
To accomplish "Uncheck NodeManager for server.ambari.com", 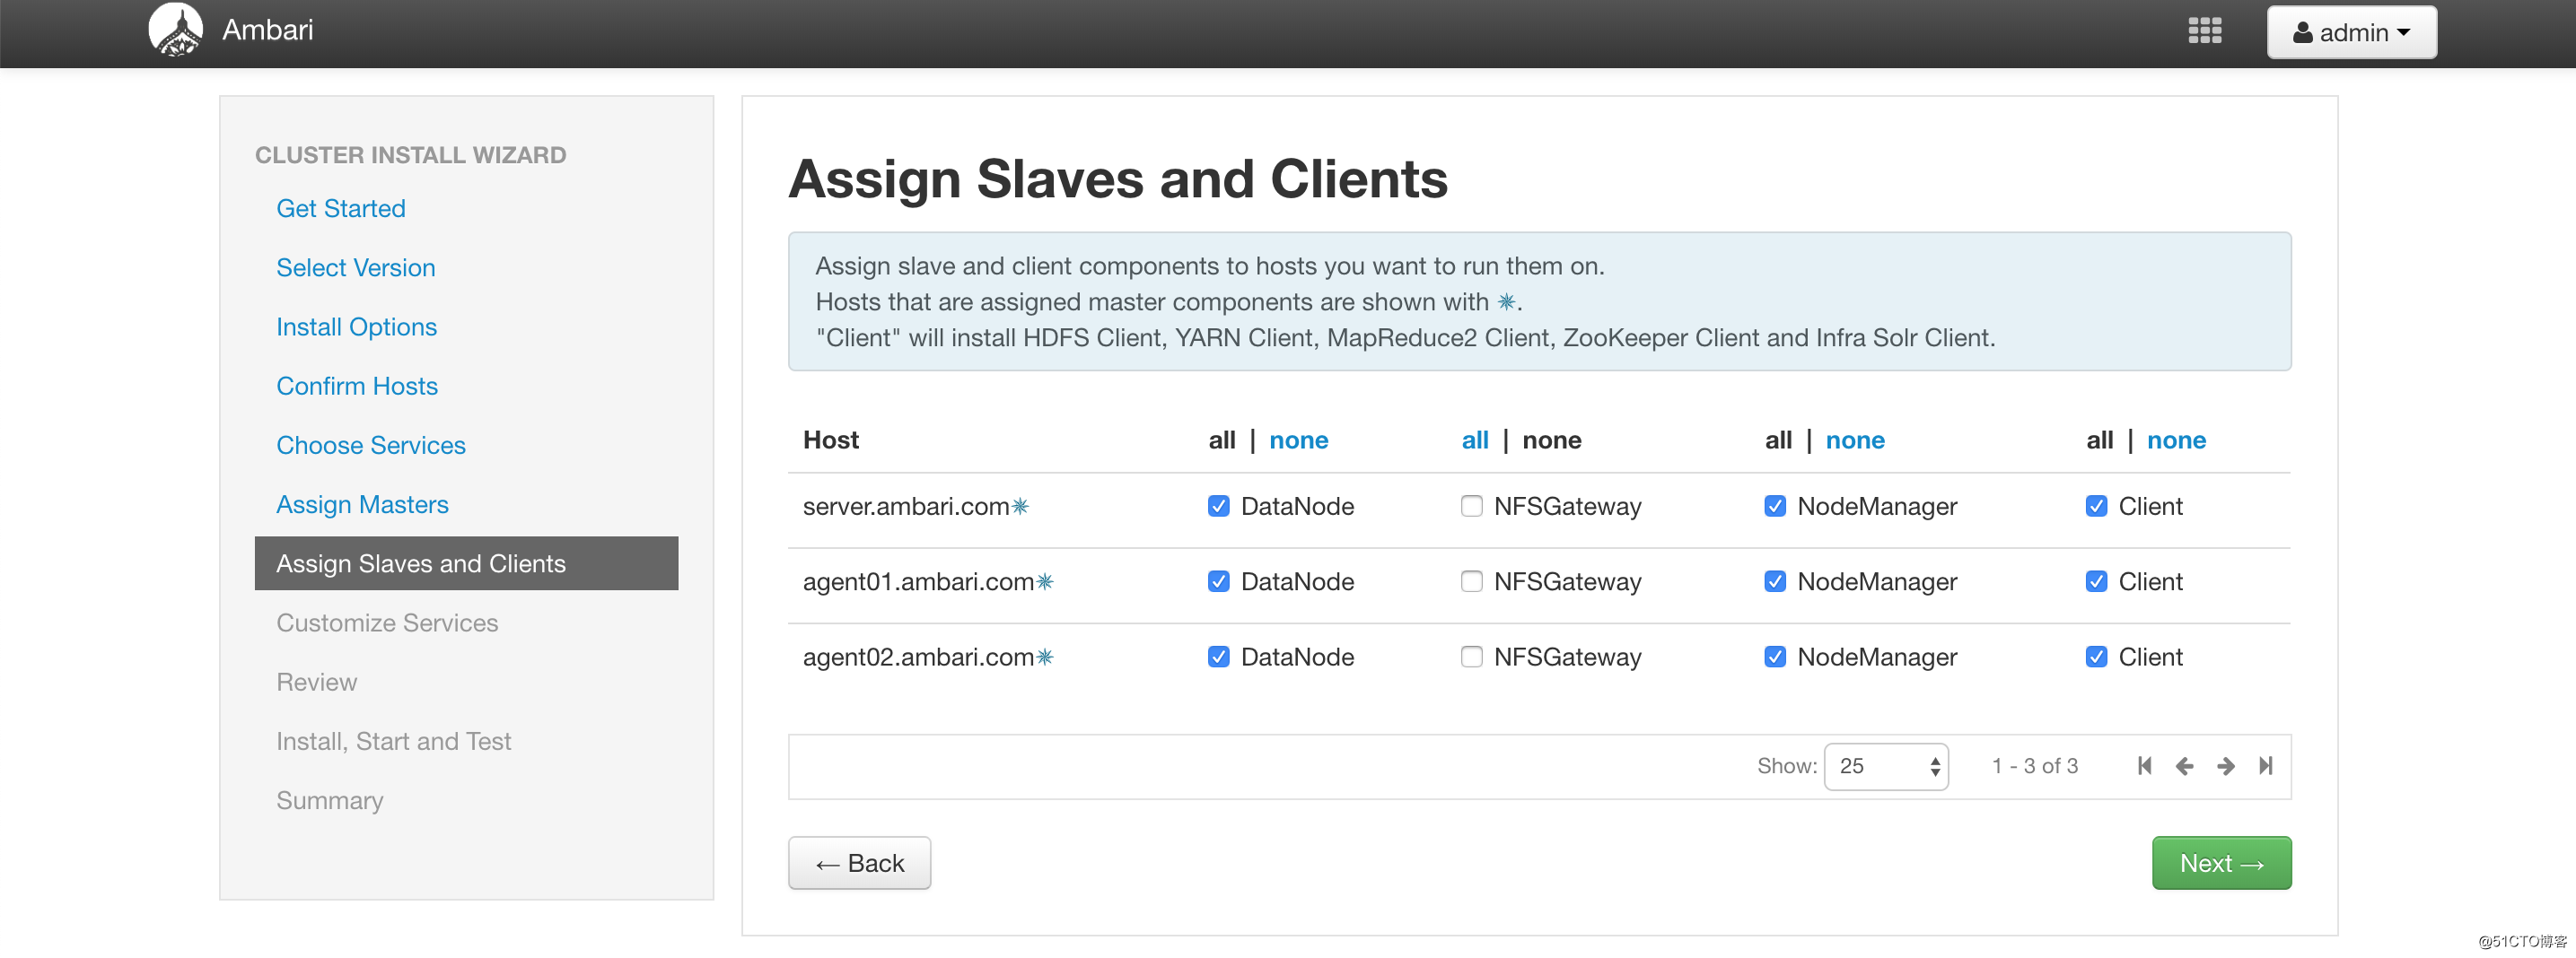I will pos(1774,506).
